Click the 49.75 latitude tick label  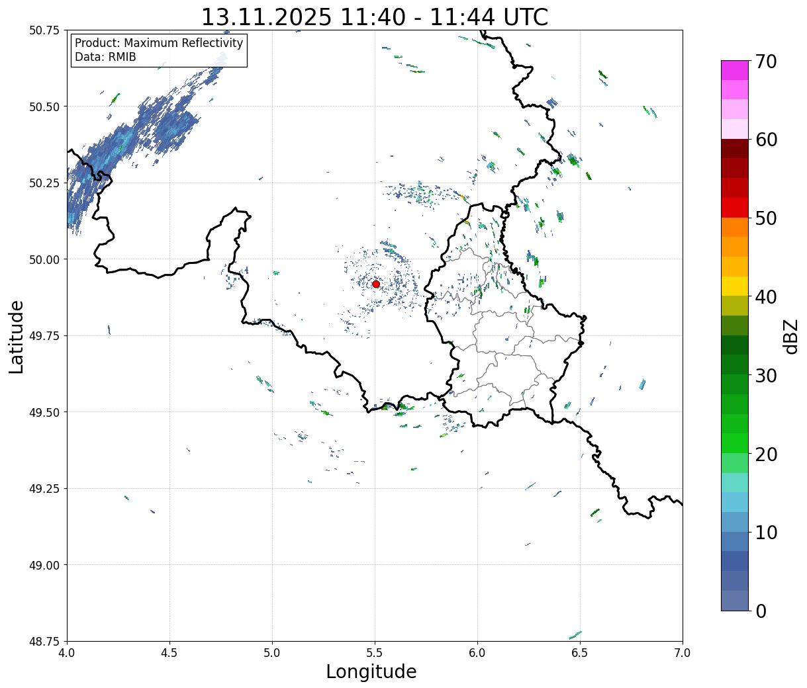coord(44,336)
